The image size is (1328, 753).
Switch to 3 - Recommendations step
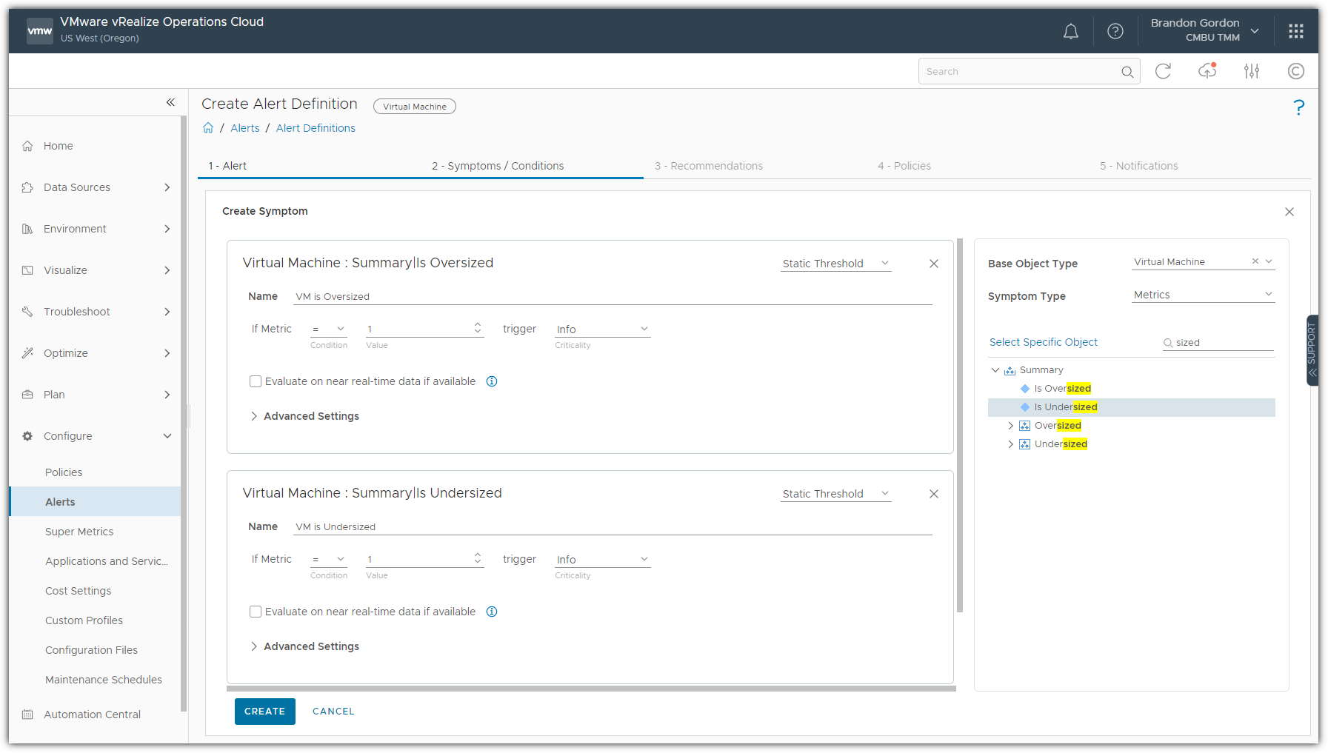coord(709,166)
